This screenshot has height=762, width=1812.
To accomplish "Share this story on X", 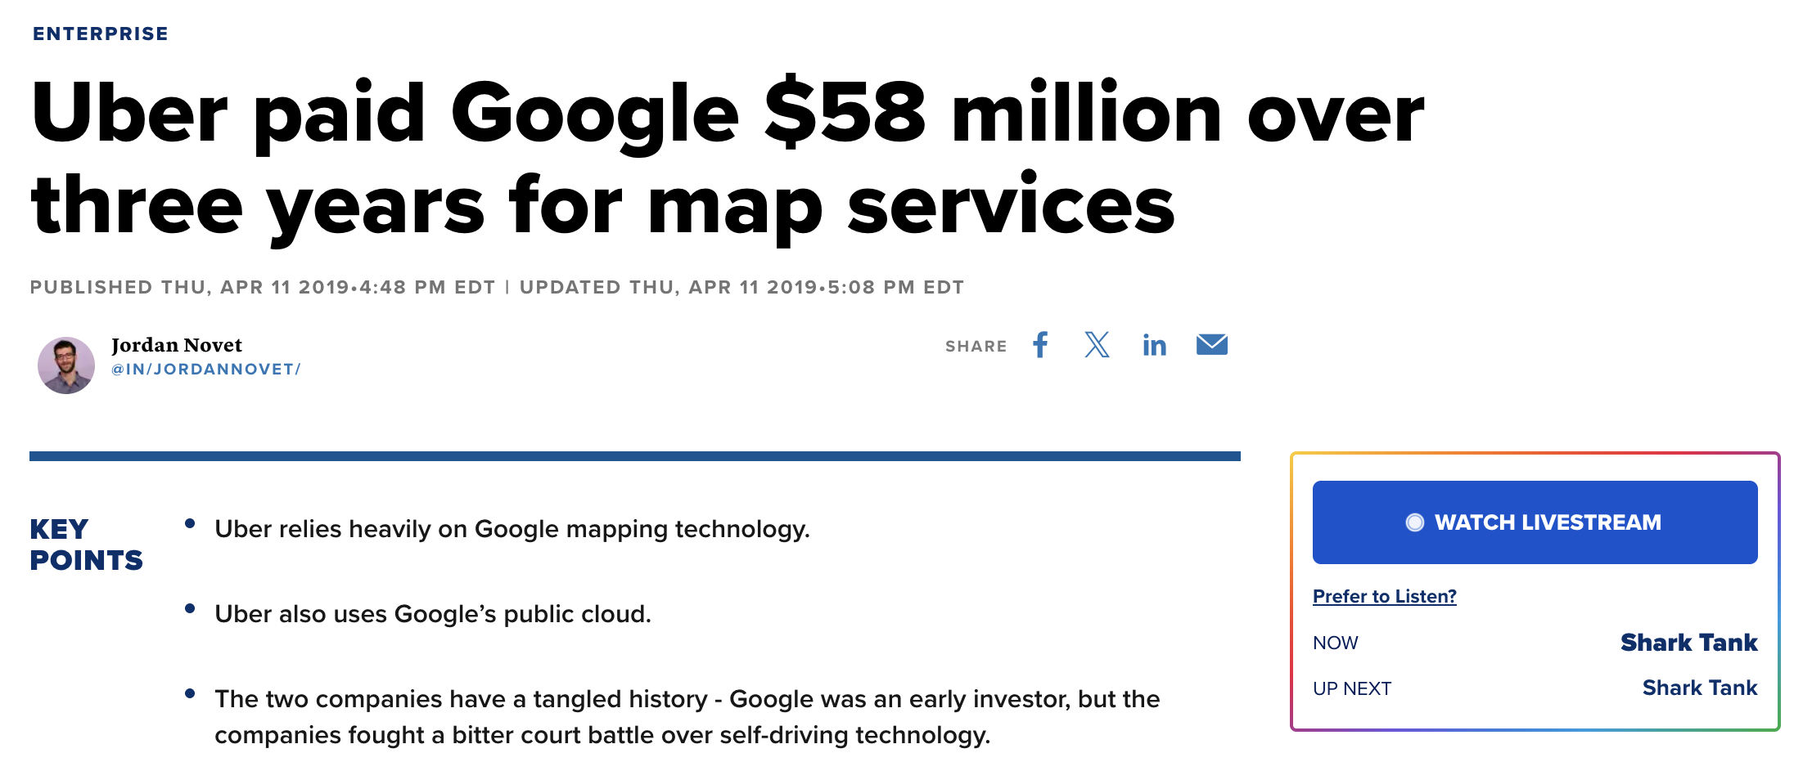I will pyautogui.click(x=1097, y=345).
